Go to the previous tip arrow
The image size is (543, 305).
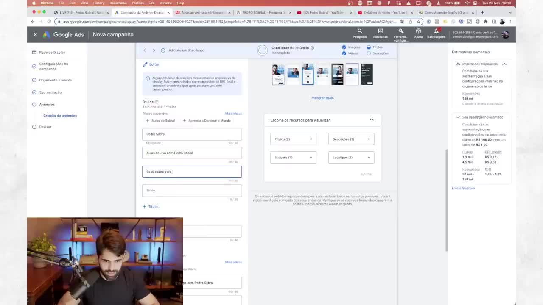coord(145,50)
